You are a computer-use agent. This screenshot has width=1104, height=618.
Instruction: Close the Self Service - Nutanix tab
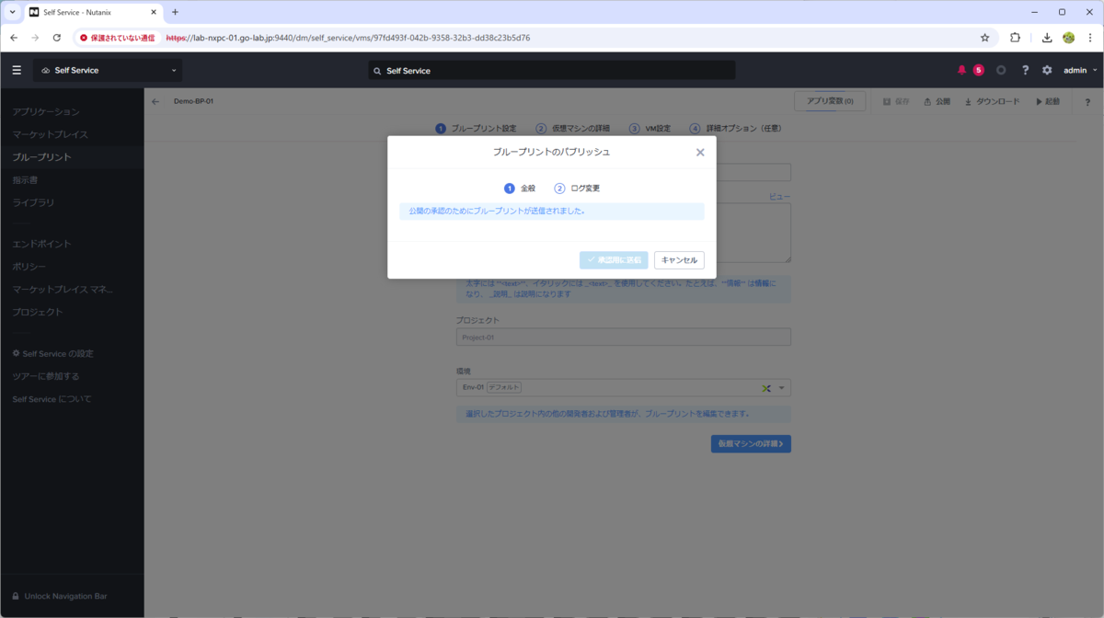[154, 12]
